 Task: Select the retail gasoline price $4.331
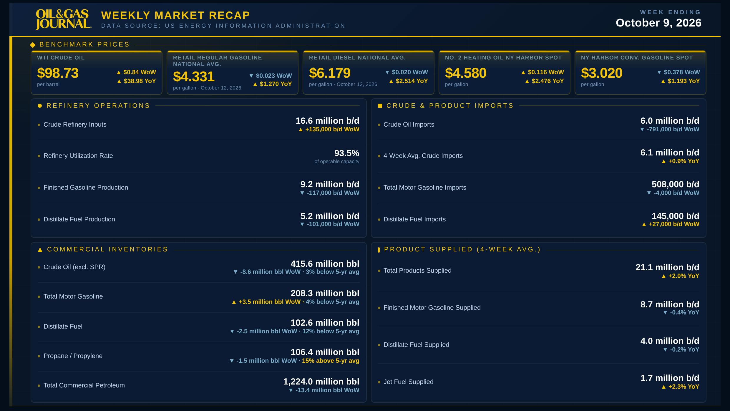click(x=194, y=77)
